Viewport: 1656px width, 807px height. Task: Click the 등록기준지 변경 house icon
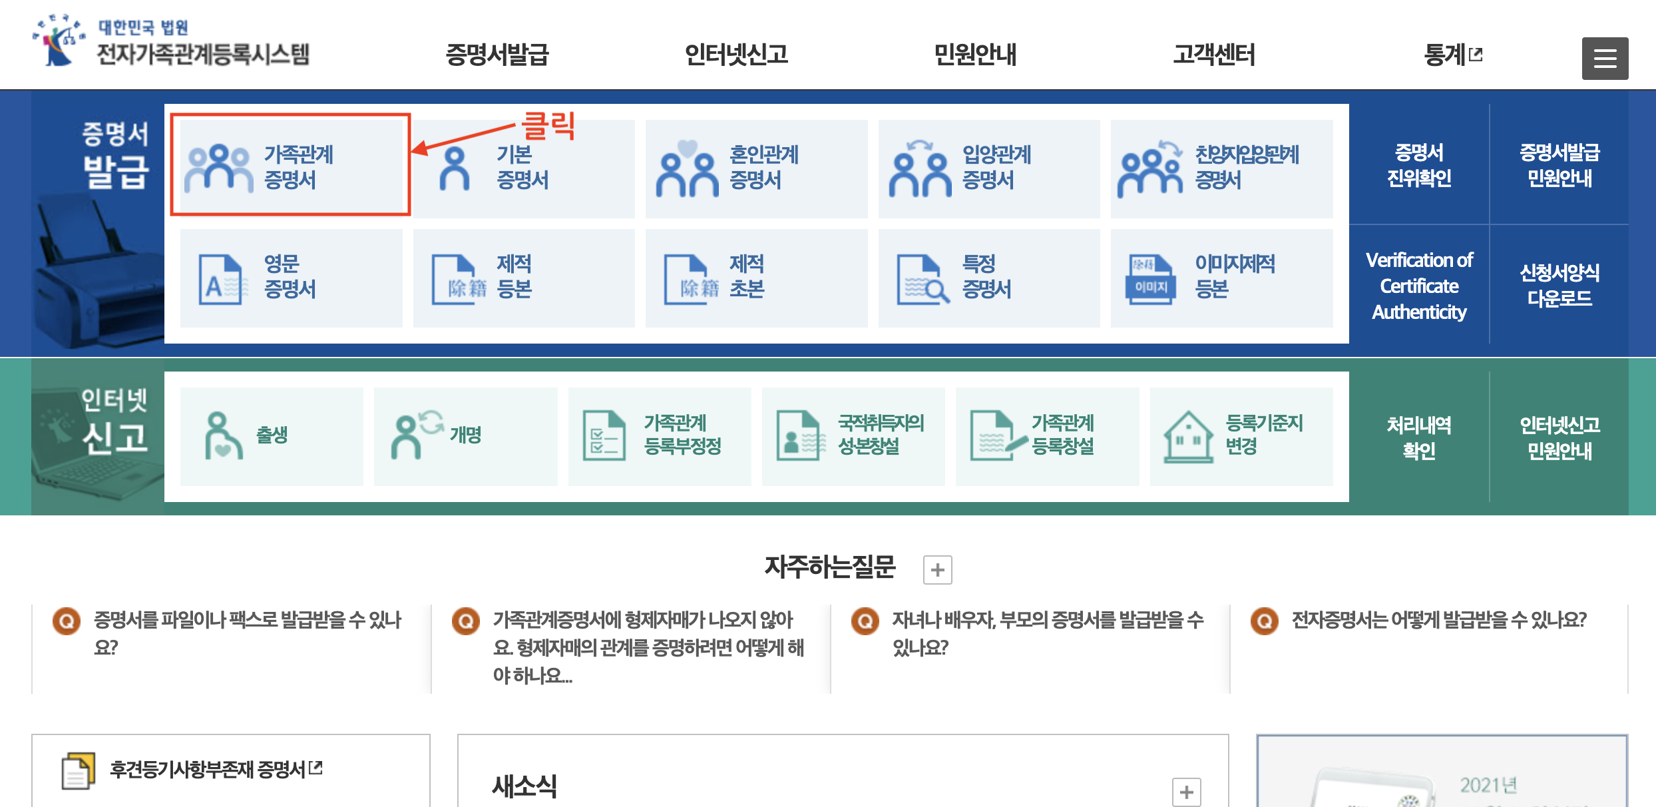(1189, 436)
